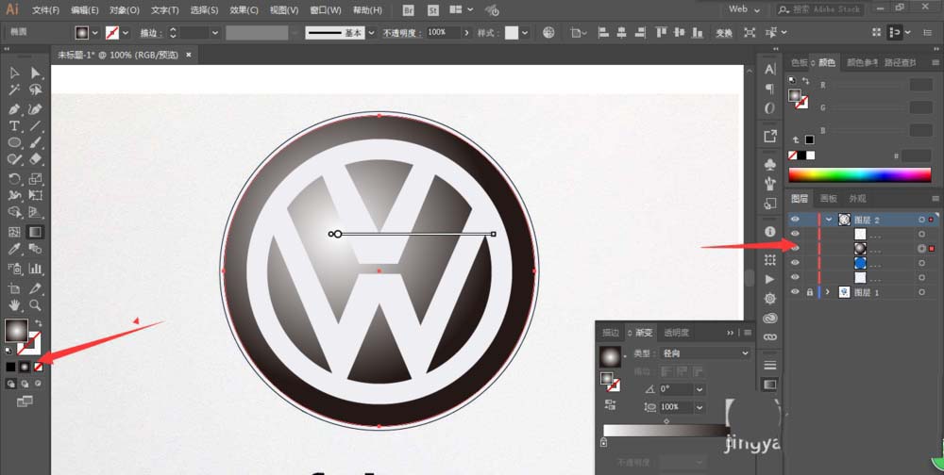
Task: Click the 不透明度 label in control bar
Action: [x=401, y=32]
